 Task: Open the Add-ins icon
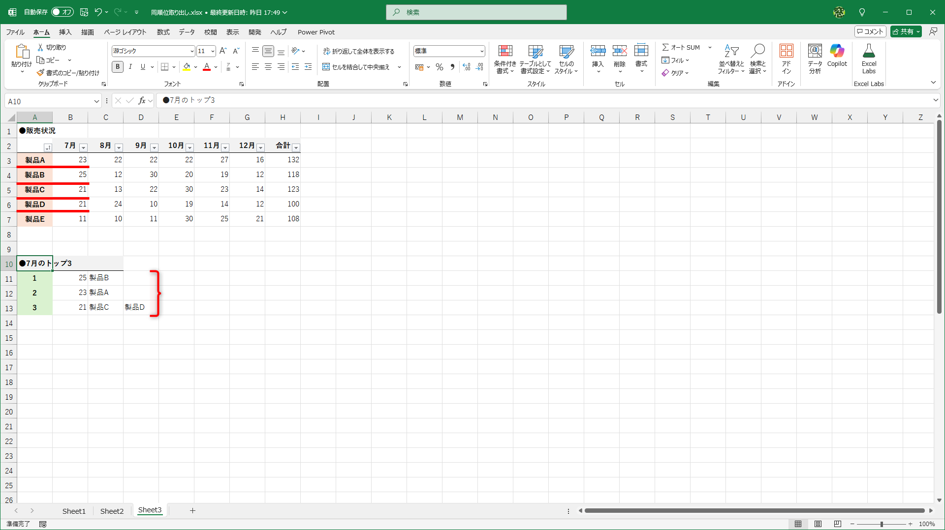[x=786, y=51]
